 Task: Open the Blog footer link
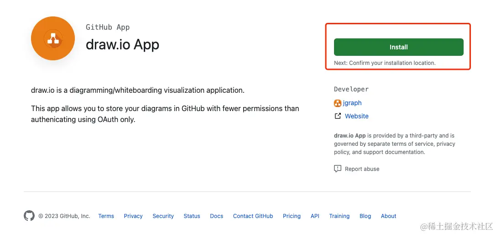365,216
